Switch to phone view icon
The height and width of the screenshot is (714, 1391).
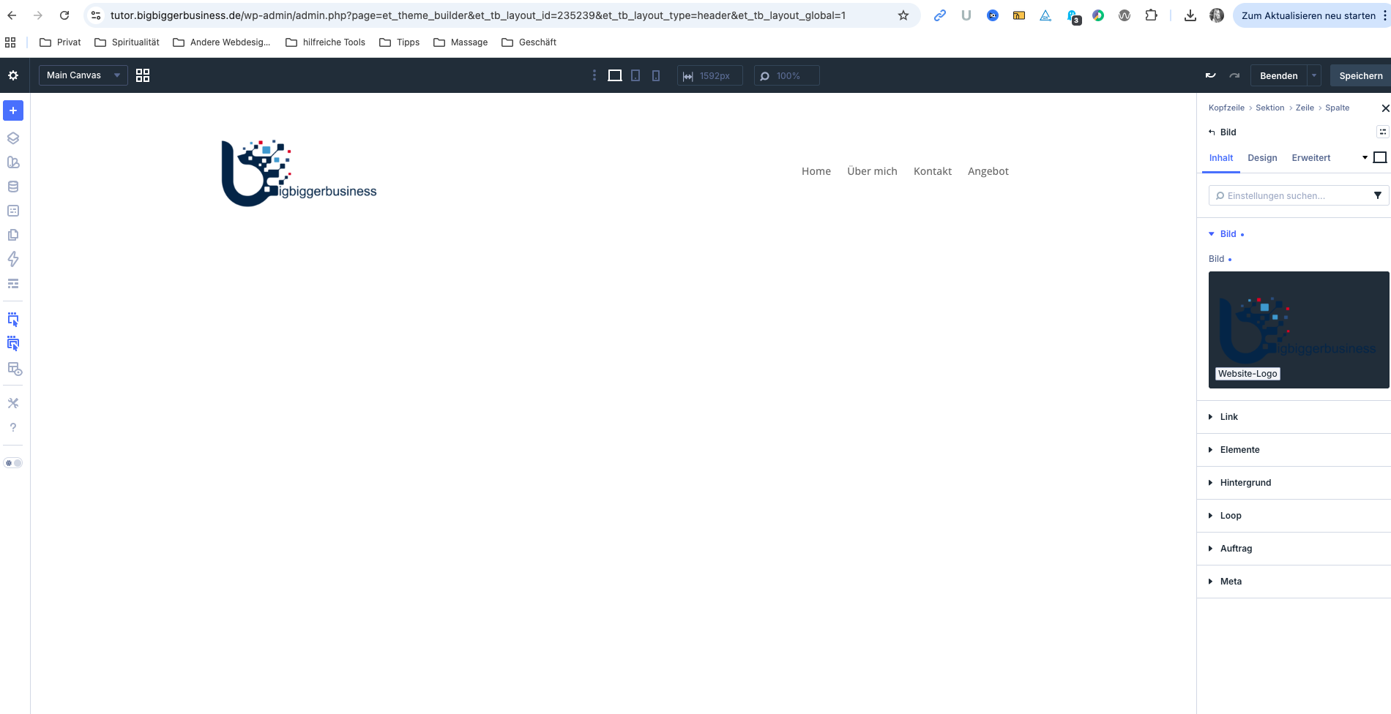656,75
